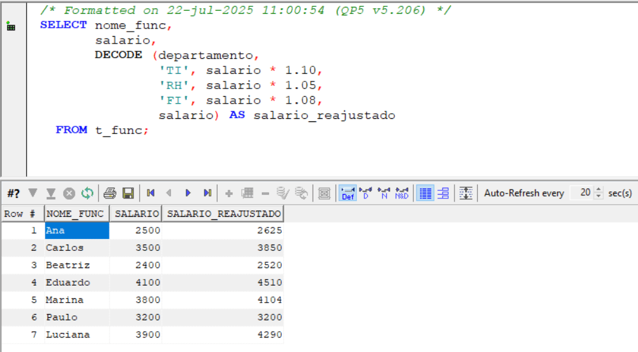Toggle the 'Def' display mode button

(347, 193)
